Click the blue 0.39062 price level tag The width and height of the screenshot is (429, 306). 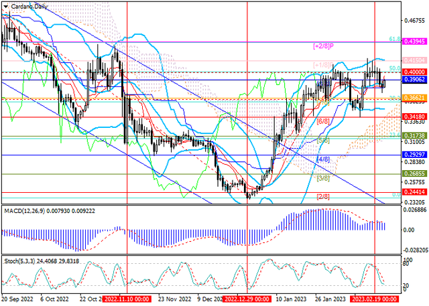[x=415, y=80]
